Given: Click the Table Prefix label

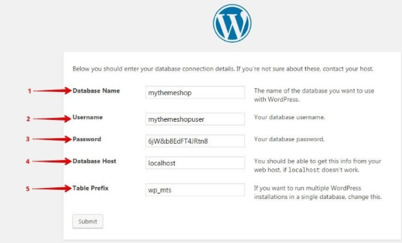Looking at the screenshot, I should 90,188.
